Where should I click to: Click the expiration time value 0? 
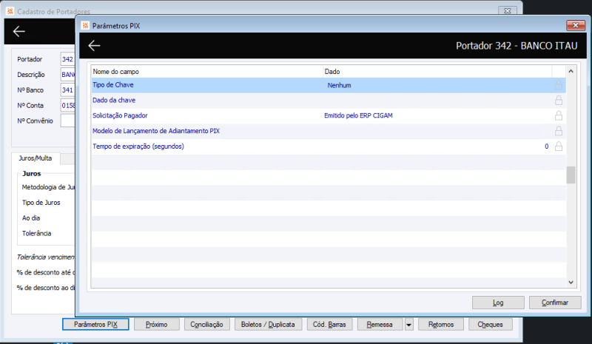tap(546, 146)
